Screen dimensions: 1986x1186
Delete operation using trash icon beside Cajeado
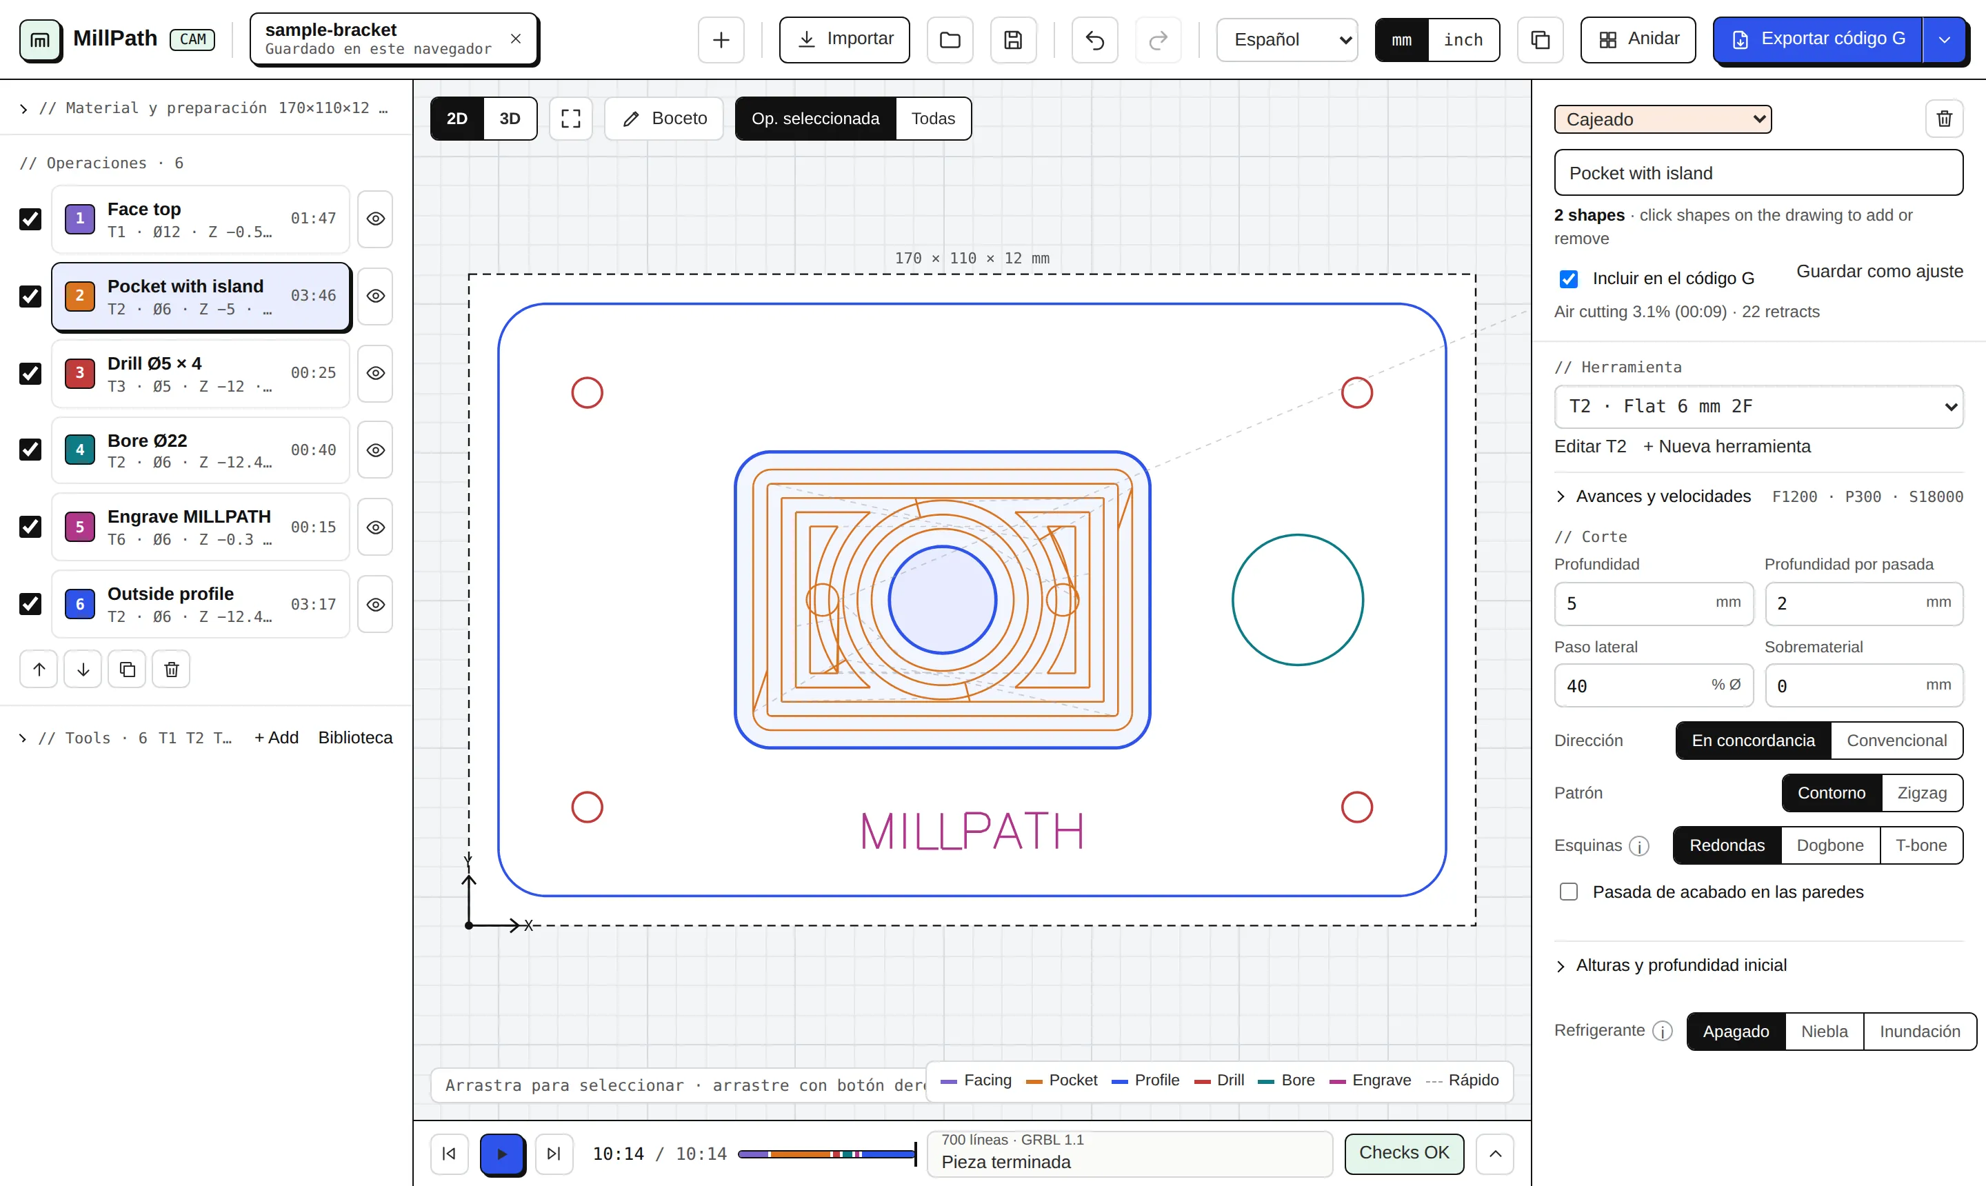coord(1945,119)
